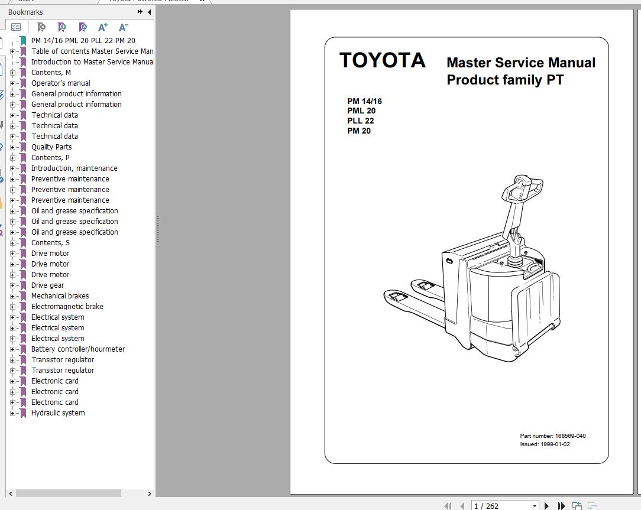Expand the Electromagnetic brake bookmark
The height and width of the screenshot is (510, 641).
click(12, 307)
